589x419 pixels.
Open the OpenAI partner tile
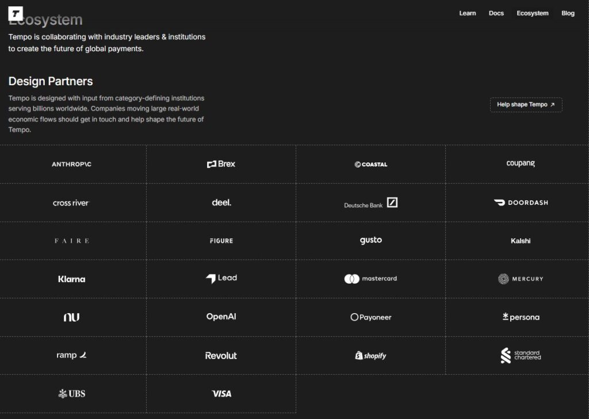tap(221, 317)
